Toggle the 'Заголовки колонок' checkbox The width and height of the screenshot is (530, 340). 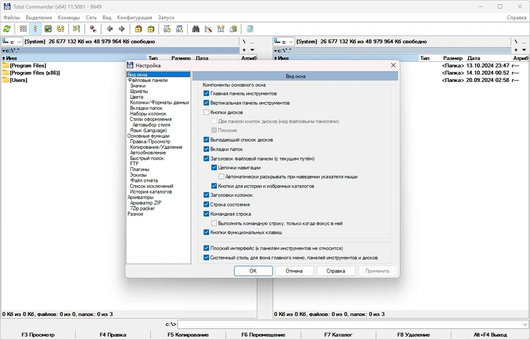(206, 195)
